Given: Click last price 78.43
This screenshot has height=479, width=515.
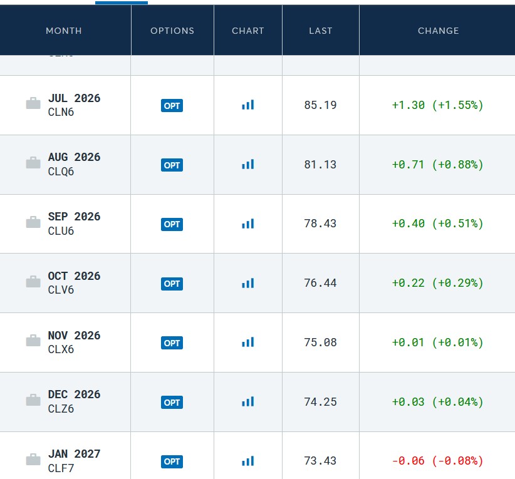Looking at the screenshot, I should tap(321, 224).
